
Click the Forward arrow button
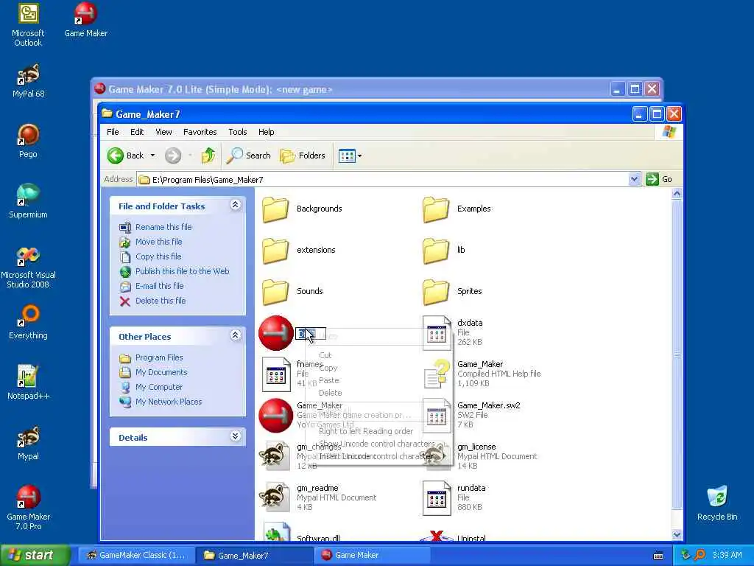click(173, 156)
